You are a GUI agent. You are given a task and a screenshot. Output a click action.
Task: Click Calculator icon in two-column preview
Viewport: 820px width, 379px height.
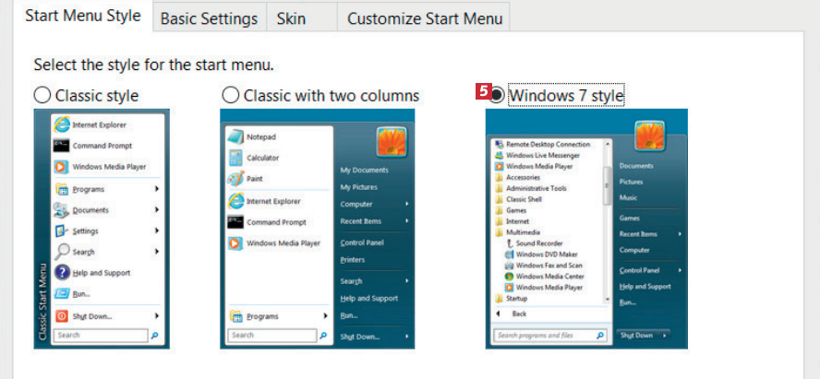point(235,158)
